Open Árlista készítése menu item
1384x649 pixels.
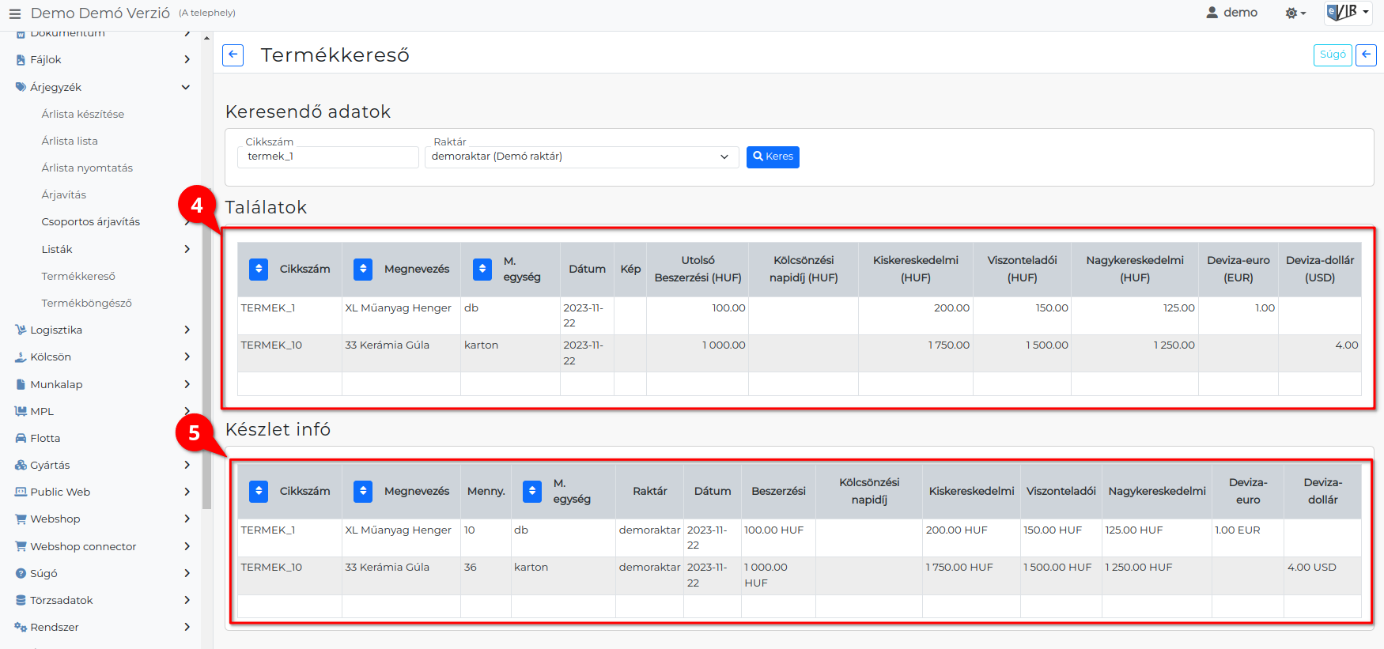click(83, 114)
